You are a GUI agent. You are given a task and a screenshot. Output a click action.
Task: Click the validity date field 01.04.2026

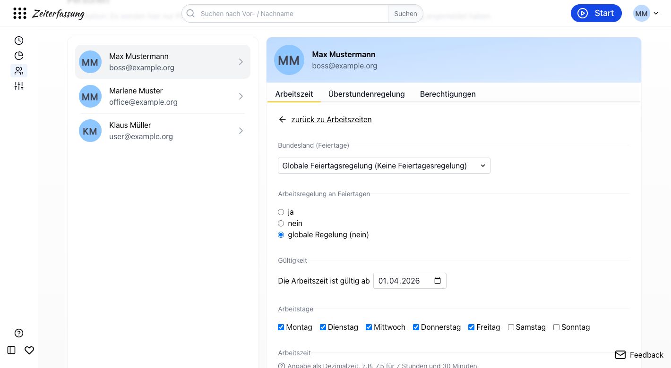coord(410,281)
